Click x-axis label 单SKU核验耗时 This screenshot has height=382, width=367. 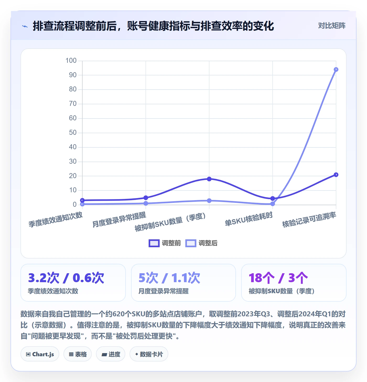coord(249,219)
